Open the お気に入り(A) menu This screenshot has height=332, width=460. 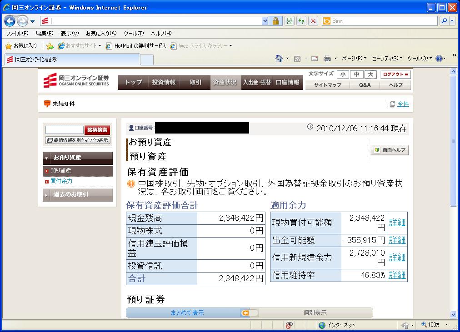(x=101, y=34)
